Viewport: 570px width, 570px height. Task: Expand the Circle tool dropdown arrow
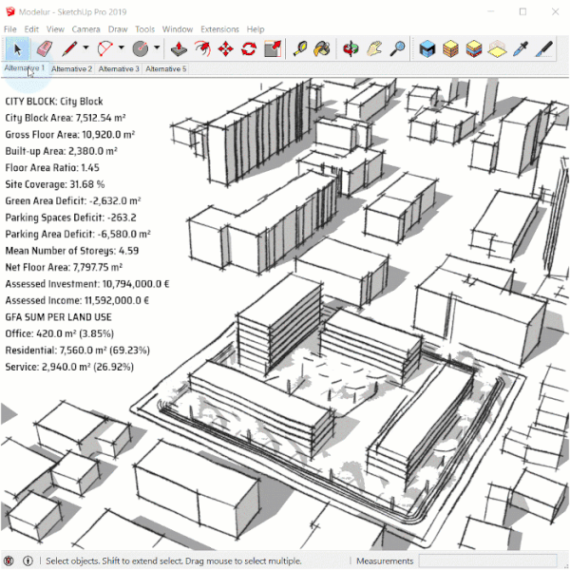pyautogui.click(x=157, y=47)
